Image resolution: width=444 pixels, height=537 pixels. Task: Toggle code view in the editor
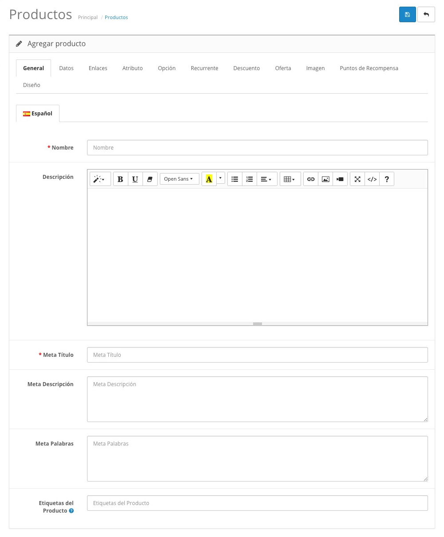372,179
